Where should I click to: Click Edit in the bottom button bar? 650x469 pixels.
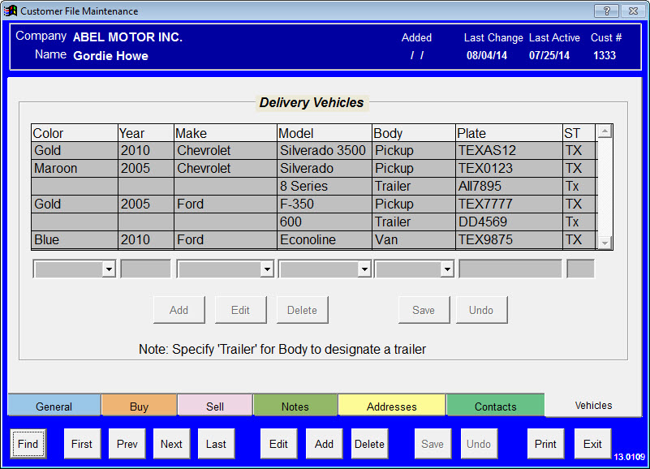click(x=278, y=444)
